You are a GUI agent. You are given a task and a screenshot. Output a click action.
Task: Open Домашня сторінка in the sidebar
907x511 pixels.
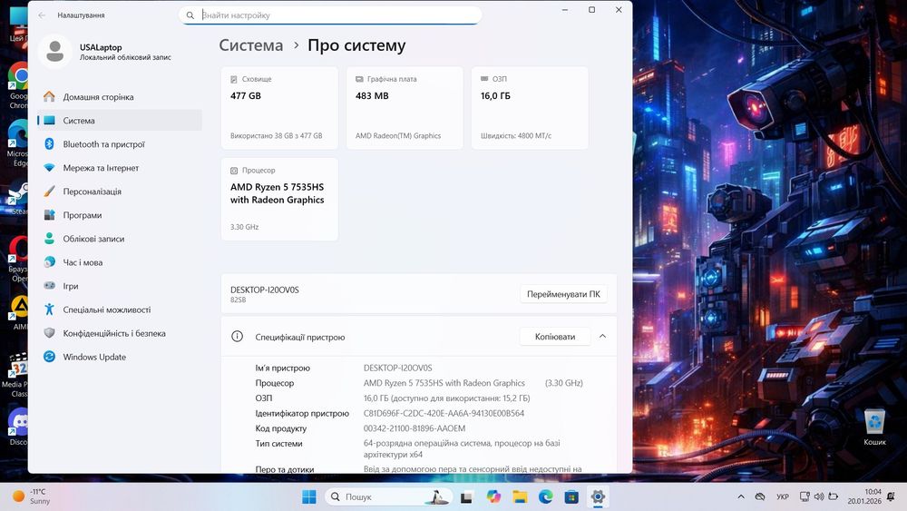120,96
